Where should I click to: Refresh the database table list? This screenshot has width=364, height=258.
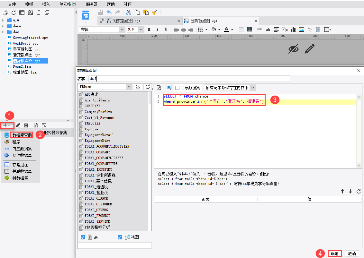tap(148, 87)
